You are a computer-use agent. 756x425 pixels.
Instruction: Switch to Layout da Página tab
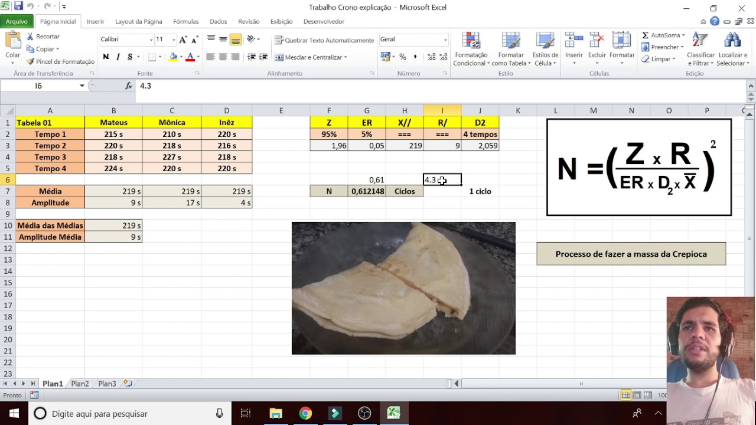pyautogui.click(x=139, y=21)
